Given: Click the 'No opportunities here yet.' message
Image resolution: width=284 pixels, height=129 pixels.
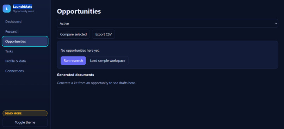Looking at the screenshot, I should click(x=80, y=51).
